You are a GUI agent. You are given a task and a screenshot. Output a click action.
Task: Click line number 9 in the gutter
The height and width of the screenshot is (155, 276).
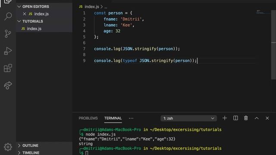(84, 61)
